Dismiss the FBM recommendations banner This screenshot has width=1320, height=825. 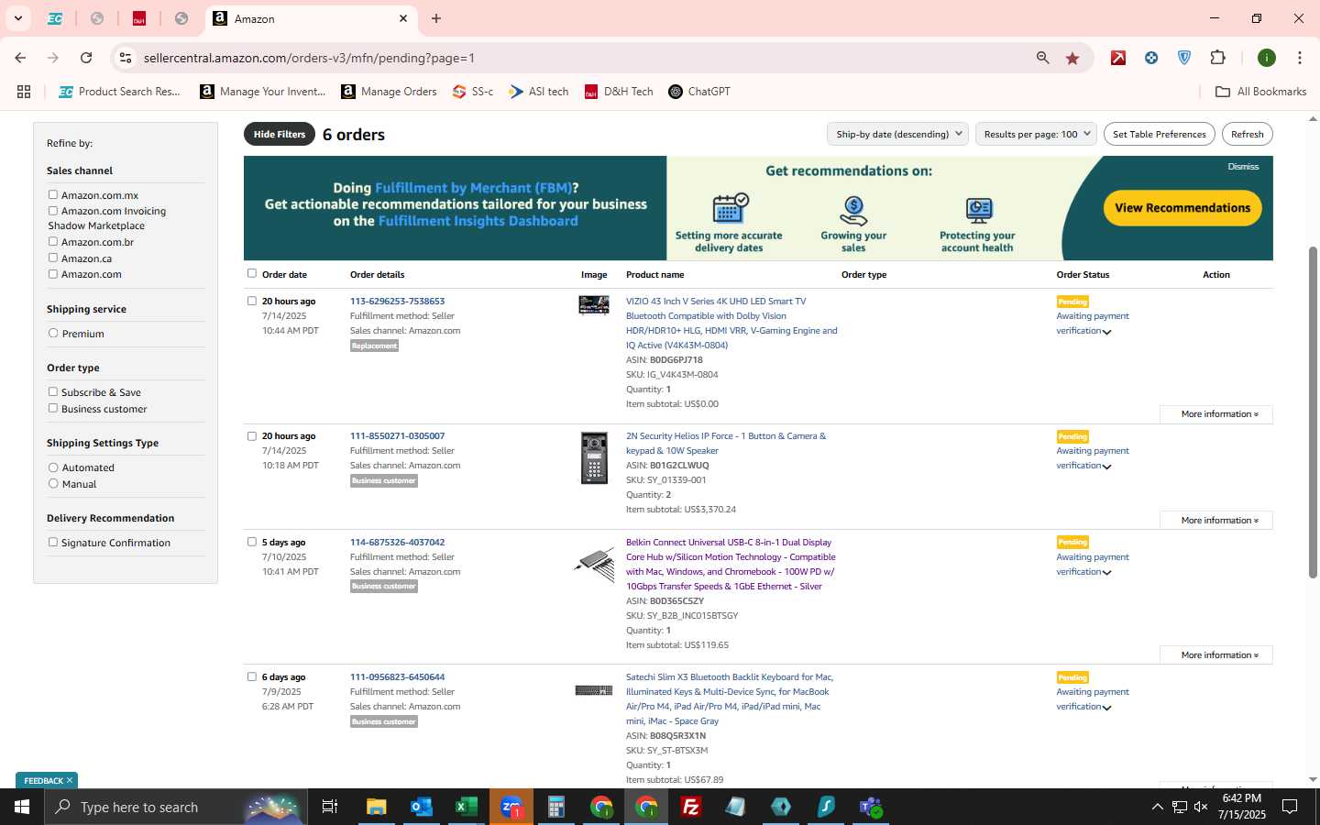click(1243, 167)
